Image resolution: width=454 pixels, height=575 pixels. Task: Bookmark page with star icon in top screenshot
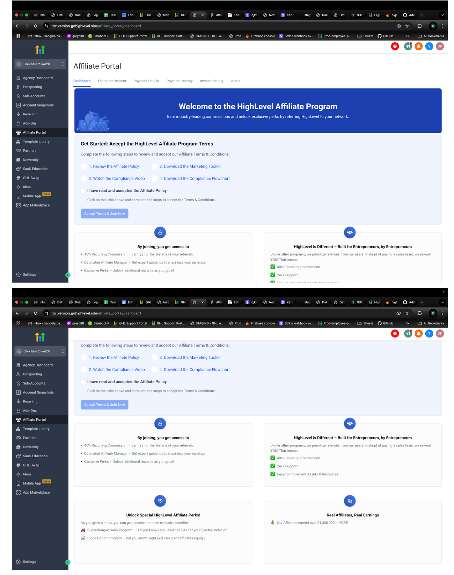407,26
